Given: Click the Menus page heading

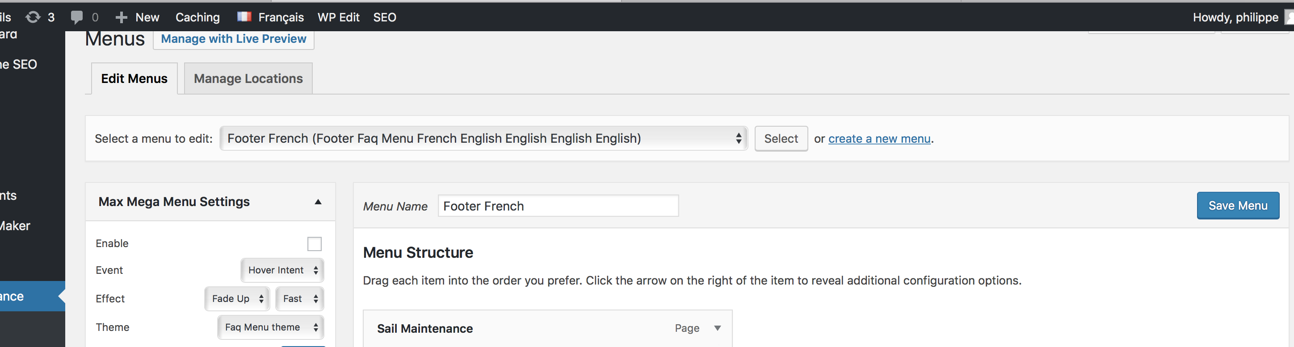Looking at the screenshot, I should (115, 39).
